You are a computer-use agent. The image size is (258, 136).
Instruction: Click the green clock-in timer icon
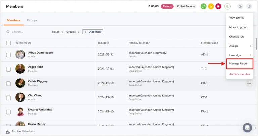point(203,6)
